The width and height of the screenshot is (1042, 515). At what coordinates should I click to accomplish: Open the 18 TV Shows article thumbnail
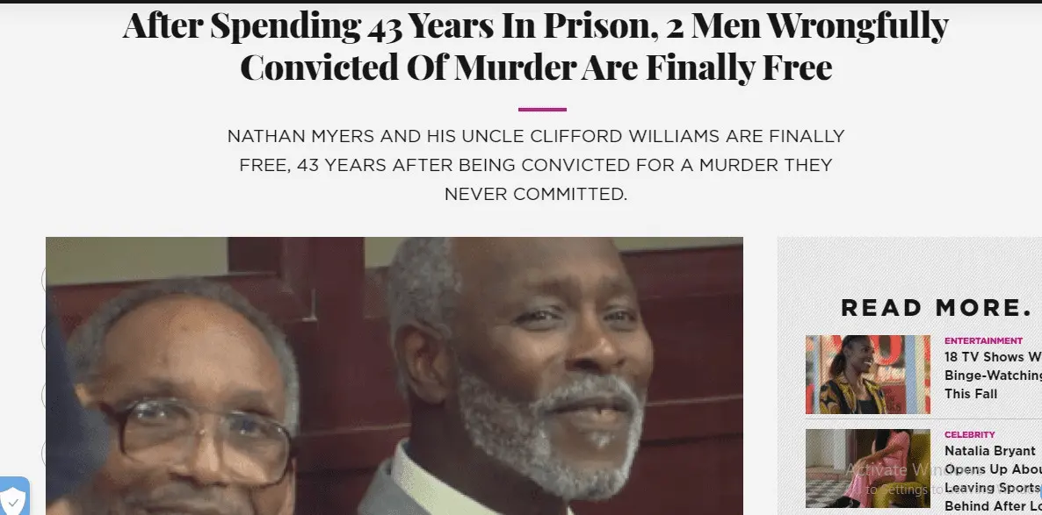click(x=868, y=375)
